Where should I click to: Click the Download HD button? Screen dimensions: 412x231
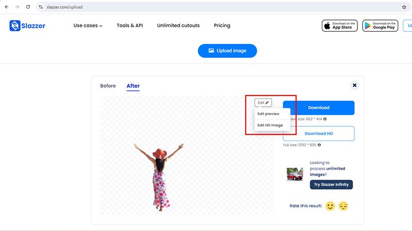(318, 133)
